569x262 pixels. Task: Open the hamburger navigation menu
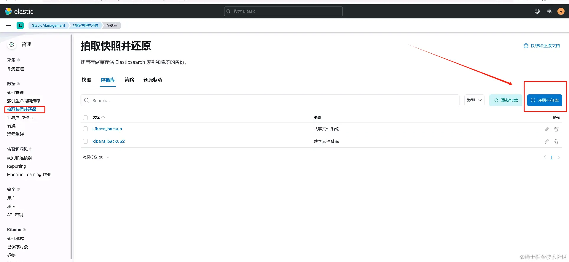[8, 26]
